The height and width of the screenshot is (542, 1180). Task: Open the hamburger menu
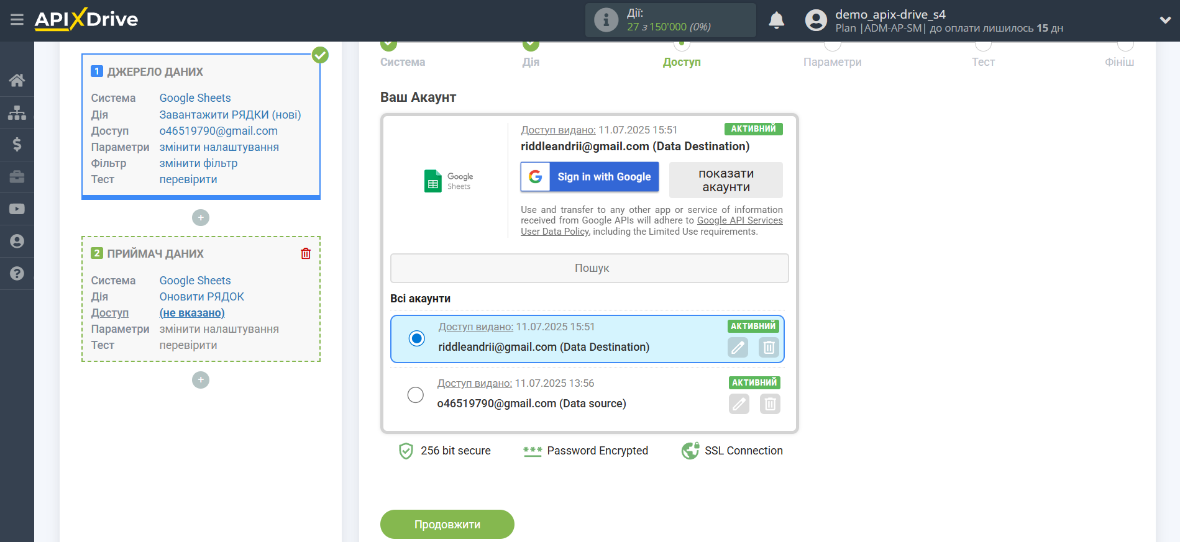[17, 20]
